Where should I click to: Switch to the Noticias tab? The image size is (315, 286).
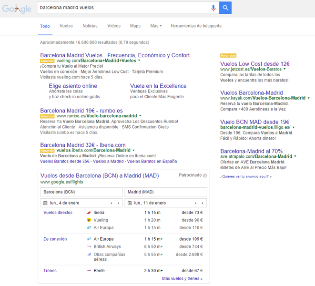pyautogui.click(x=90, y=26)
